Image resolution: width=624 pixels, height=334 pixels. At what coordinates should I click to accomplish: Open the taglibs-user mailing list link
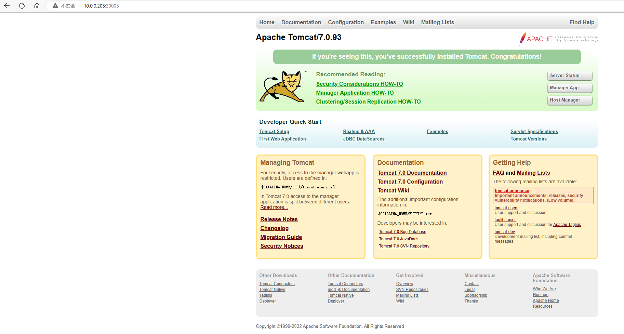point(505,220)
